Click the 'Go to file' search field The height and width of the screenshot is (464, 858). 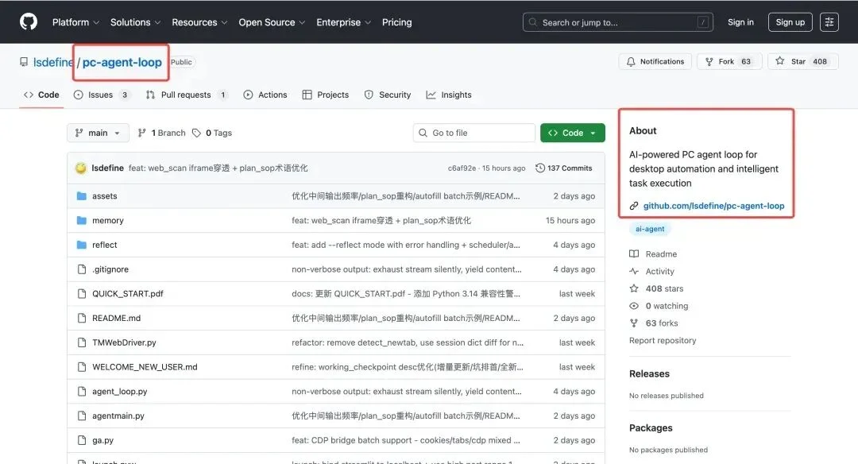(x=473, y=133)
